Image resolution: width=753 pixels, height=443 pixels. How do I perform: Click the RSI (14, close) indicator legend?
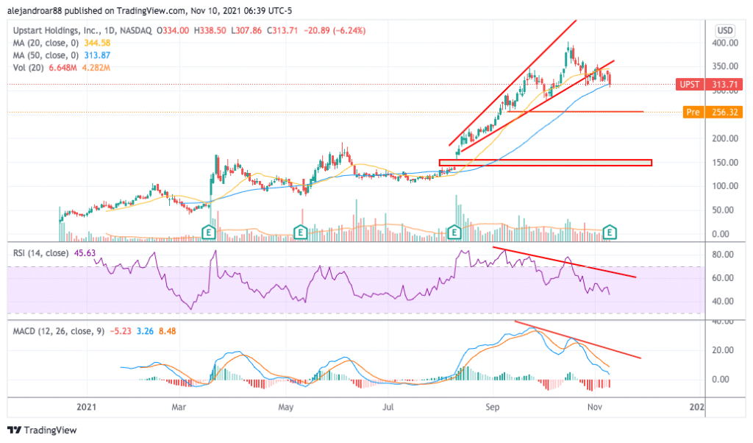click(x=41, y=253)
